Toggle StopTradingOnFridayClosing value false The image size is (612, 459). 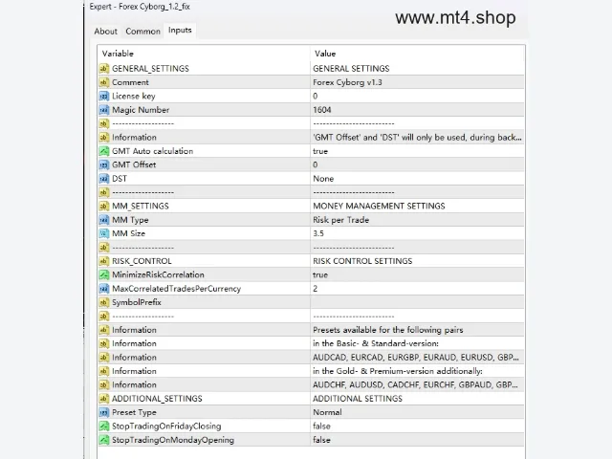(x=417, y=426)
